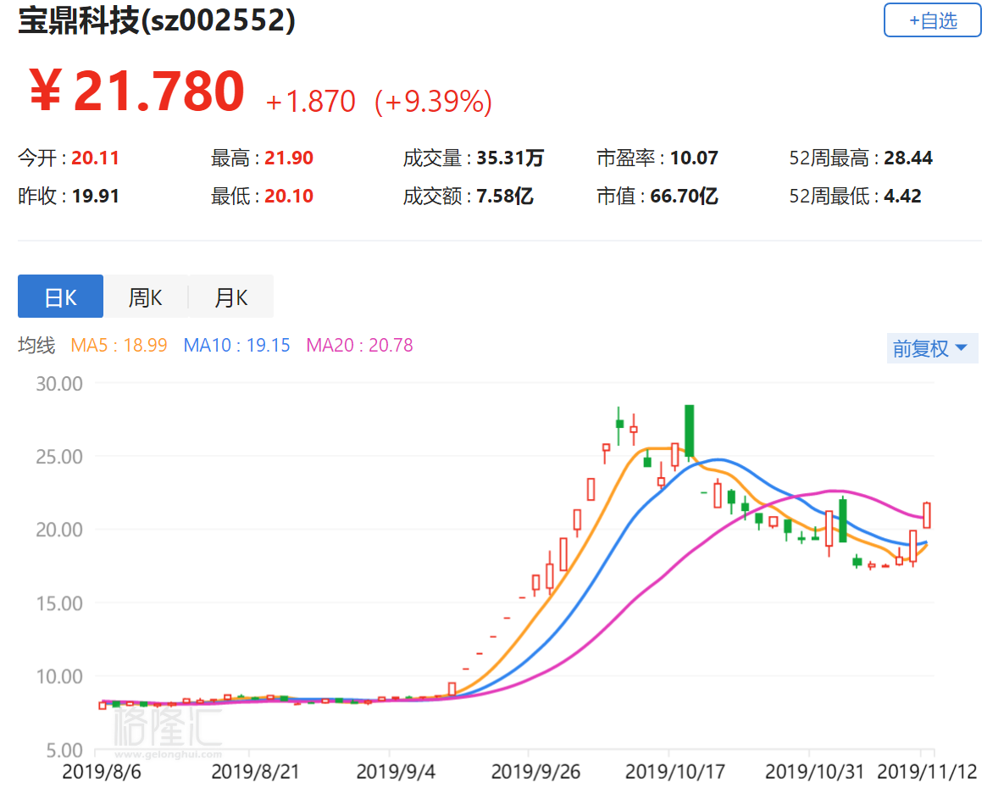The width and height of the screenshot is (1004, 788).
Task: Click the 2019/10/31 date axis label
Action: pyautogui.click(x=814, y=772)
